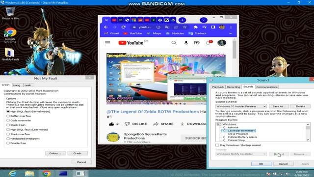Viewport: 314px width, 177px height.
Task: Open the Traducir bookmark
Action: [x=197, y=33]
